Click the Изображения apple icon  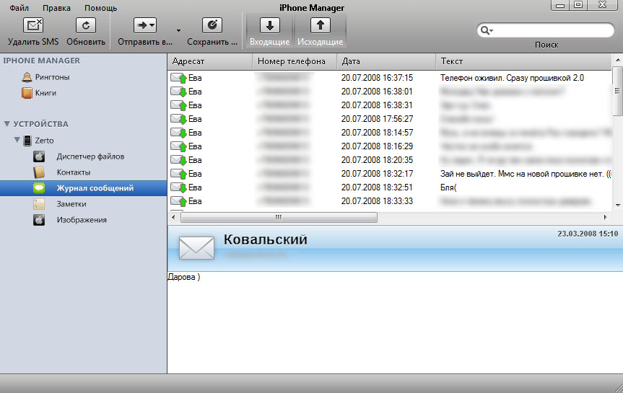39,220
